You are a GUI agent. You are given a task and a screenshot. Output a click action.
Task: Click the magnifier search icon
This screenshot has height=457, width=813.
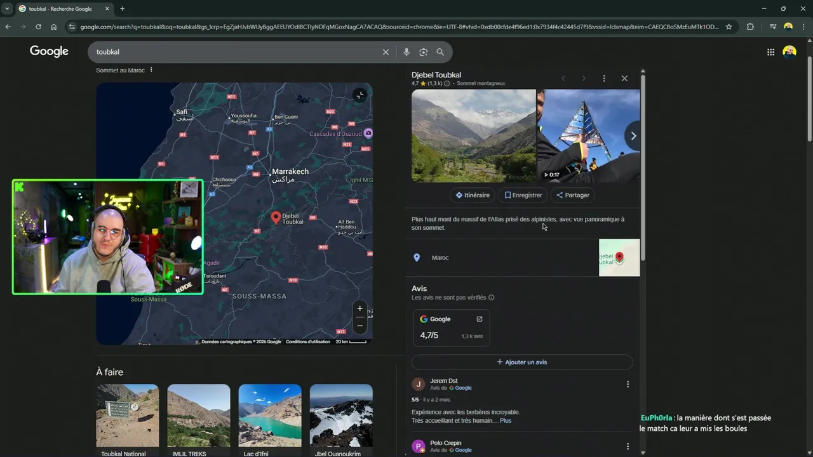440,52
